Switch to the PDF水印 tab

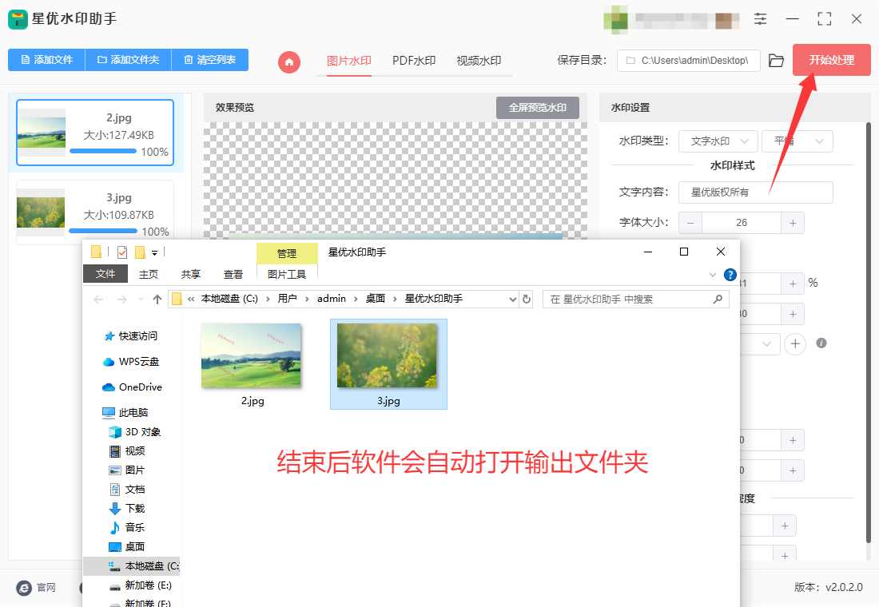tap(414, 61)
